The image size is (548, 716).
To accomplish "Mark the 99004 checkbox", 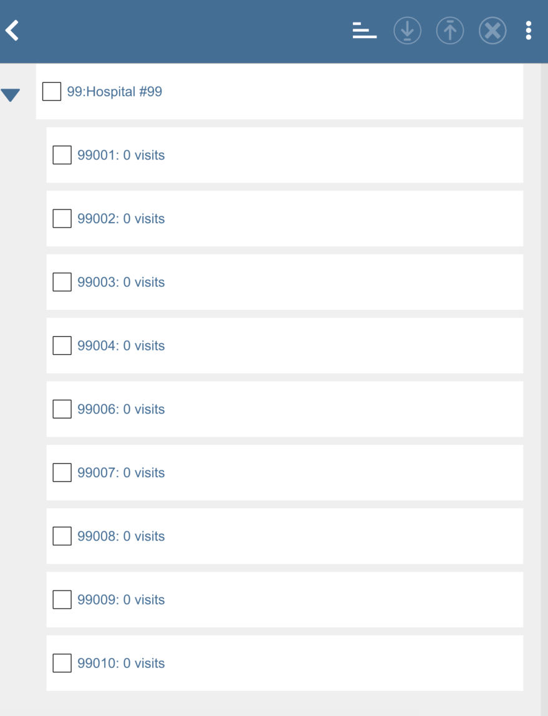I will point(62,346).
